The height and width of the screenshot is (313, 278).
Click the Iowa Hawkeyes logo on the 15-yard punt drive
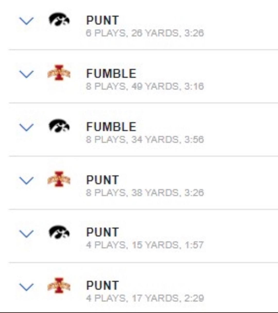pyautogui.click(x=59, y=232)
